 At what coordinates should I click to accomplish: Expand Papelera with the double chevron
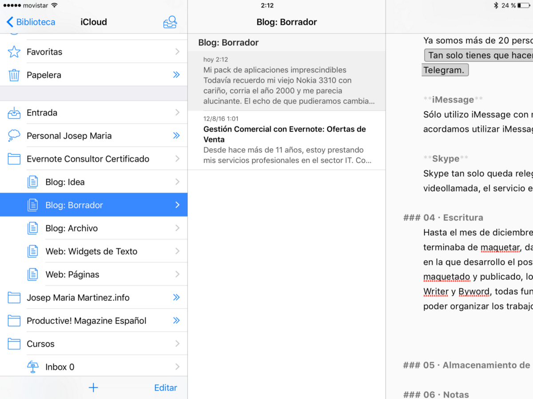coord(176,75)
